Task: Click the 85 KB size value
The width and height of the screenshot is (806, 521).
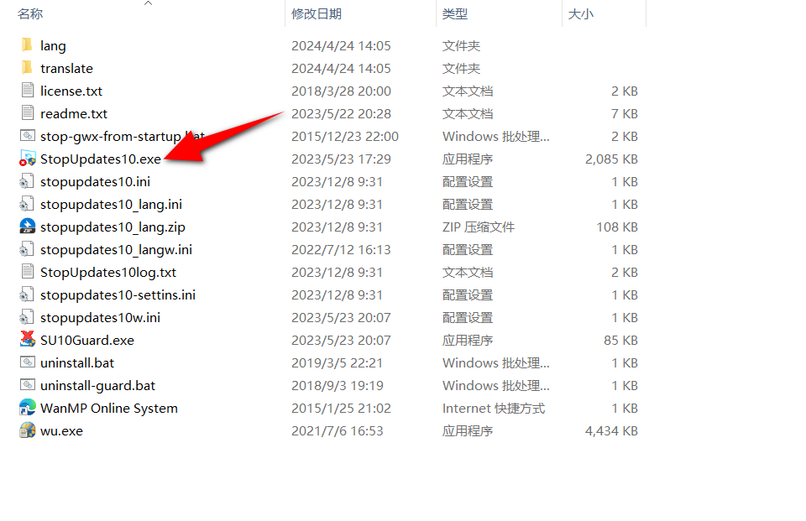Action: [x=620, y=340]
